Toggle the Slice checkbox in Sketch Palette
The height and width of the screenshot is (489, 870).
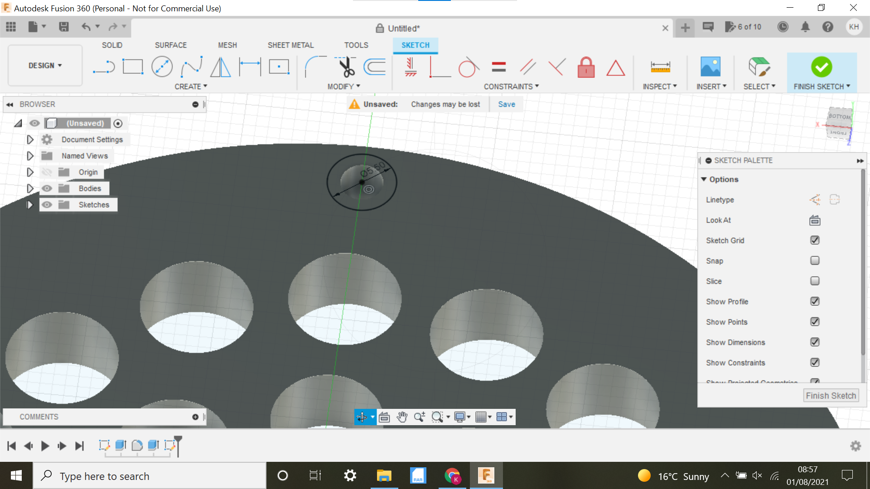pyautogui.click(x=814, y=281)
